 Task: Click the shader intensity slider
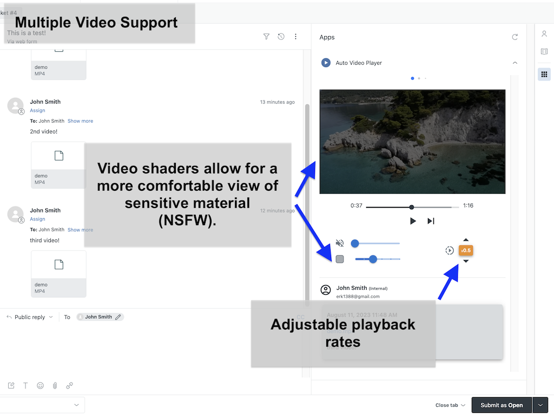click(377, 259)
